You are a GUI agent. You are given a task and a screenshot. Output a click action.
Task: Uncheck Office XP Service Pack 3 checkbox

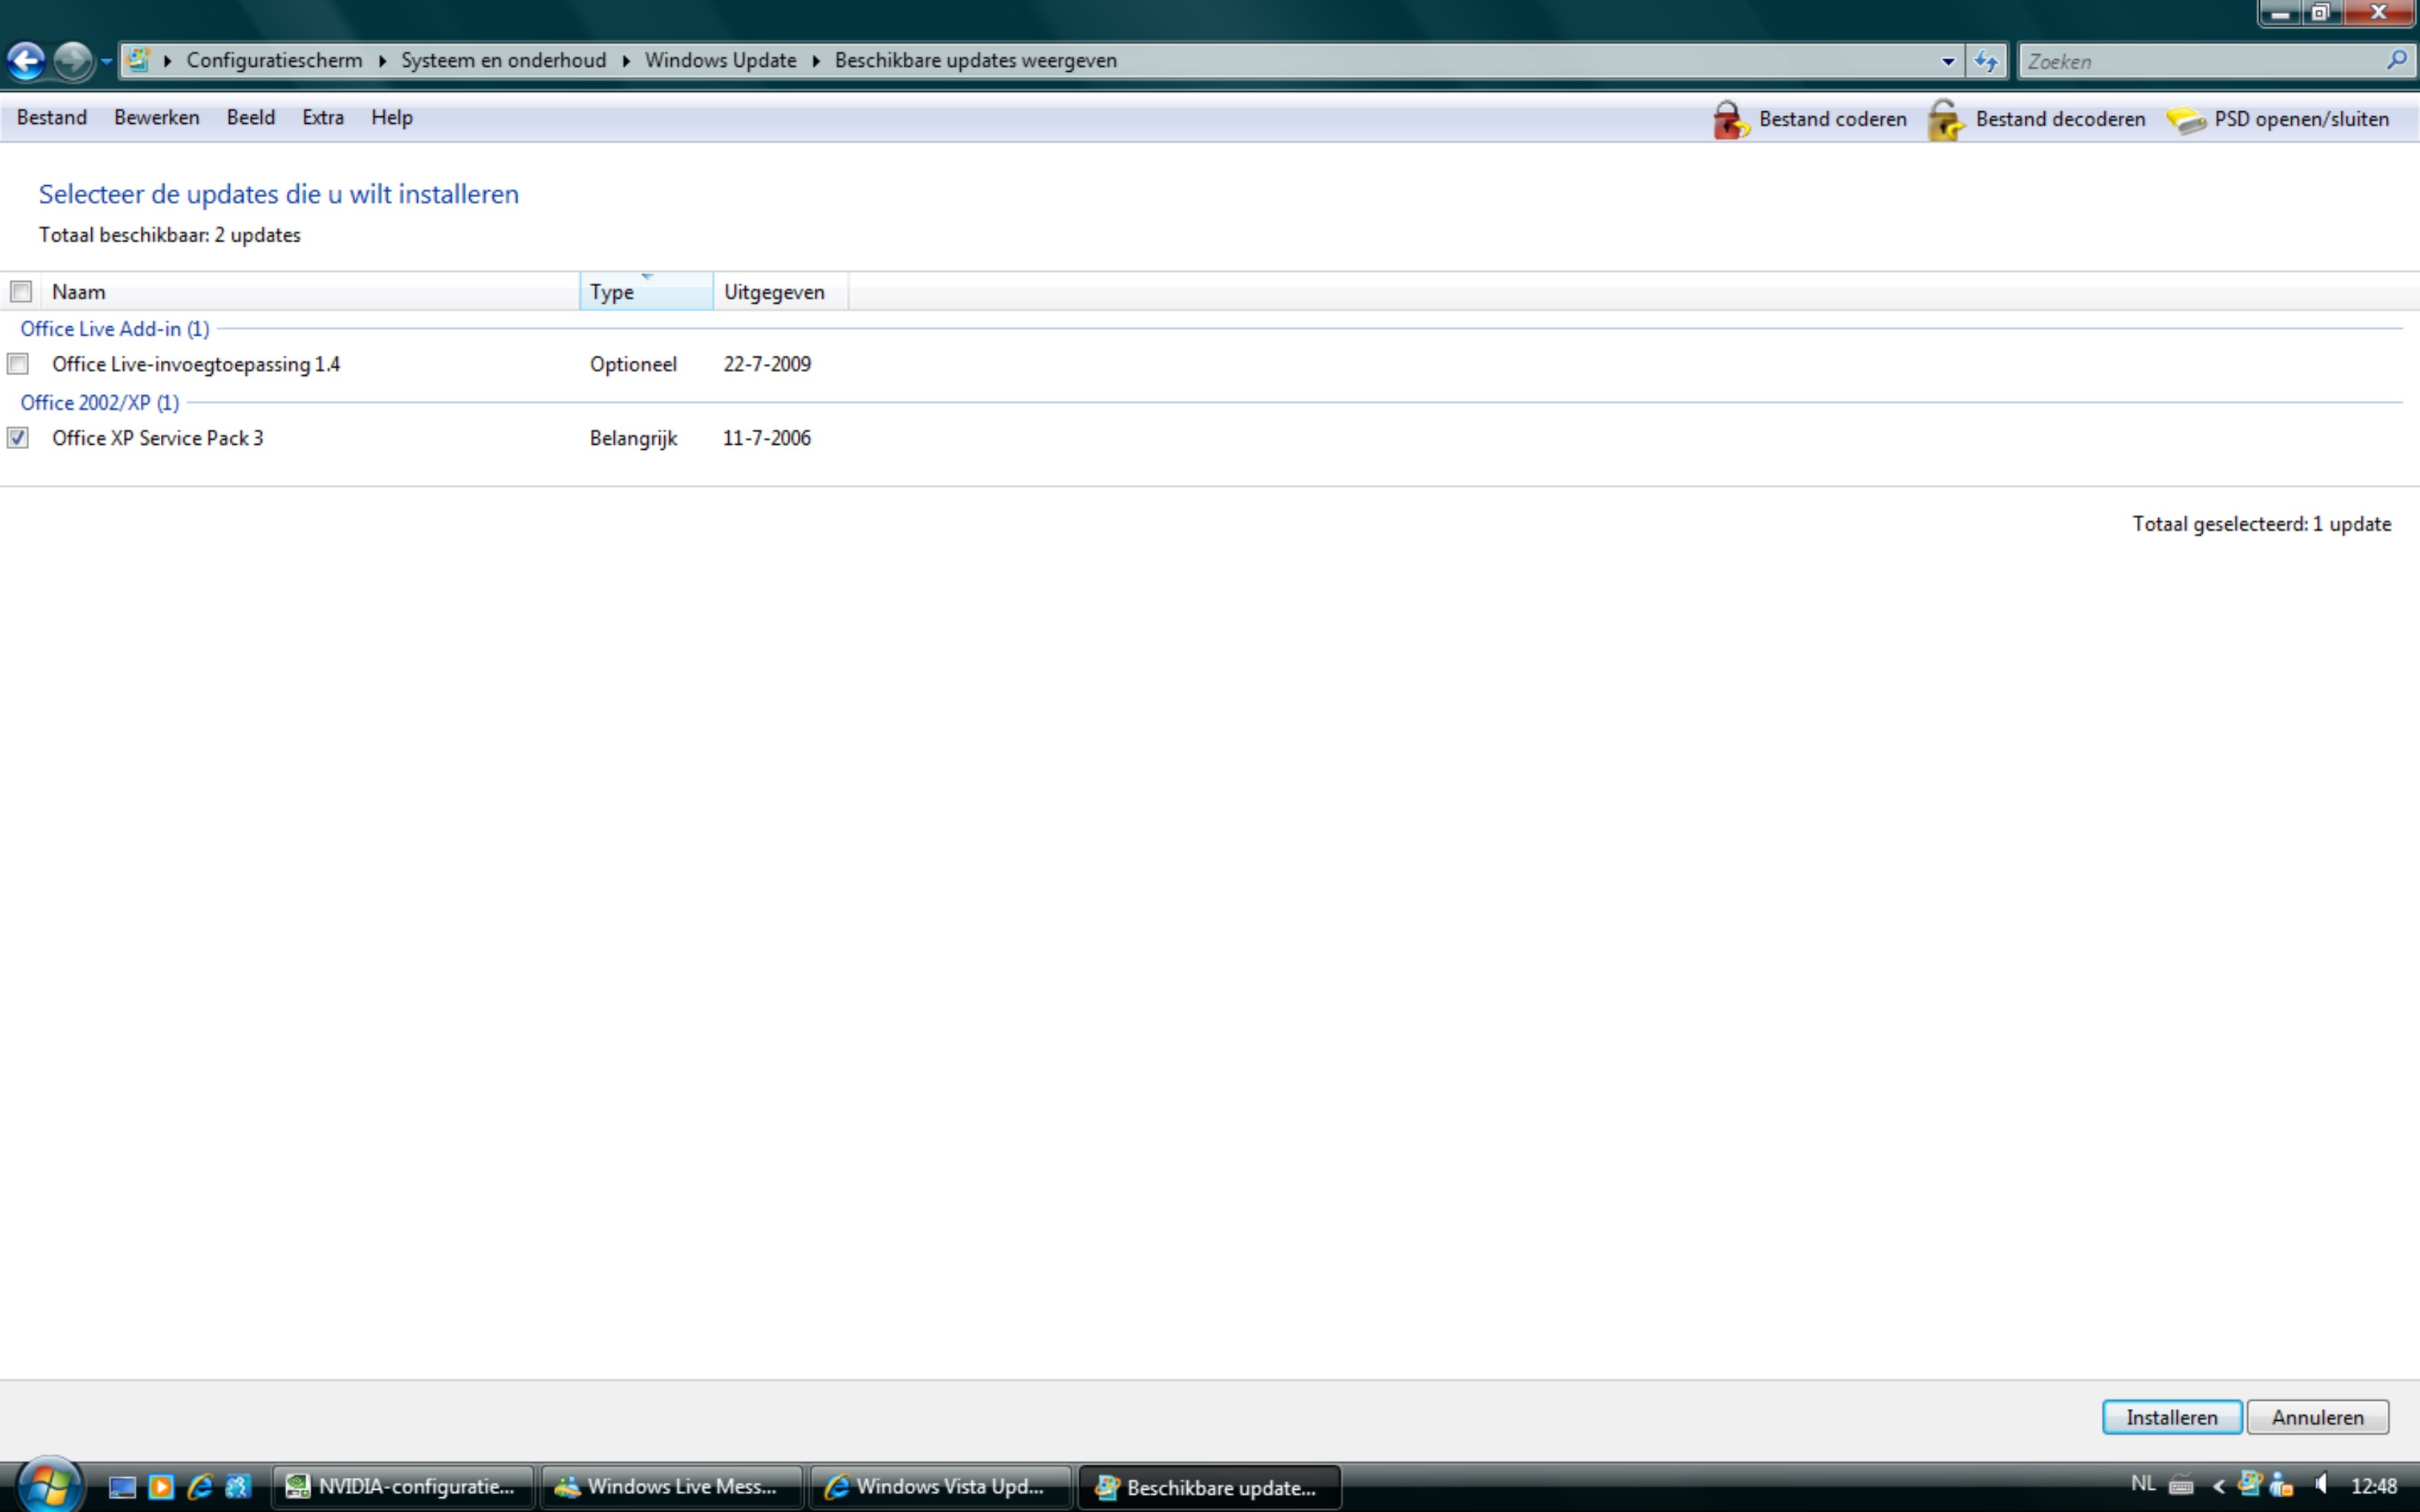(18, 438)
